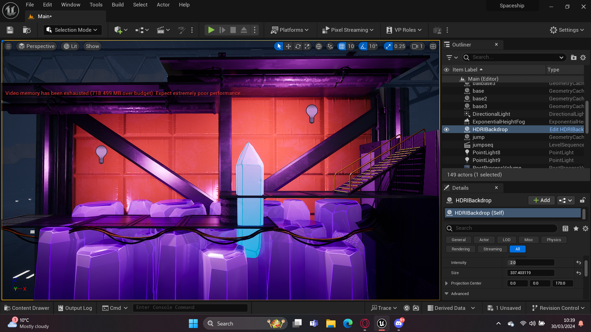Toggle grid snapping in viewport toolbar

(x=342, y=46)
